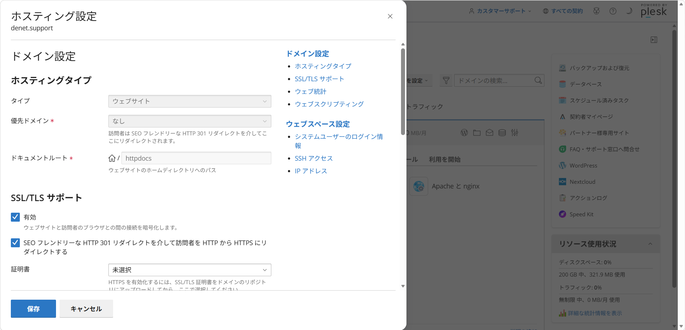Jump to ウェブ統計 section link

(x=310, y=91)
